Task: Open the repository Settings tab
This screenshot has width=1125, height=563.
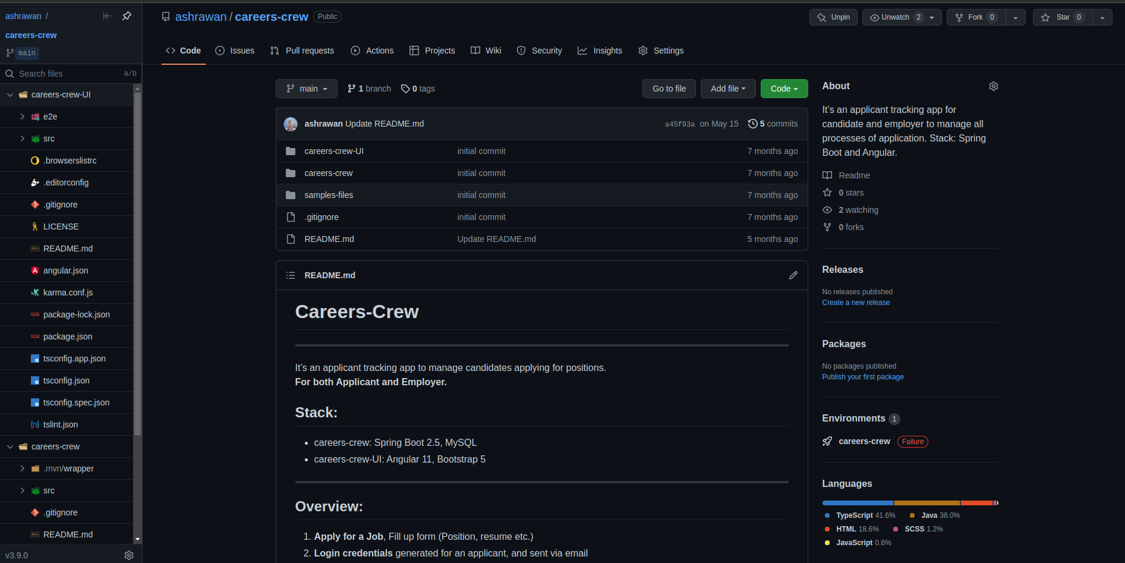Action: point(661,51)
